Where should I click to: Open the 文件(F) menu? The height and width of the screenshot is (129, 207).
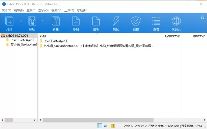[x=6, y=10]
